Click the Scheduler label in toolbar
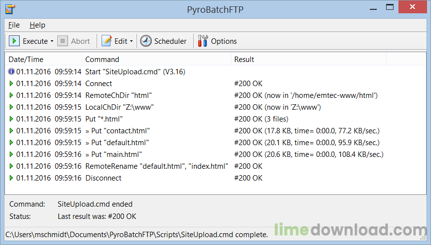 pyautogui.click(x=170, y=41)
